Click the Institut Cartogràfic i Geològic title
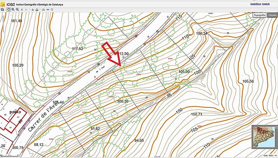278x158 pixels. click(40, 4)
